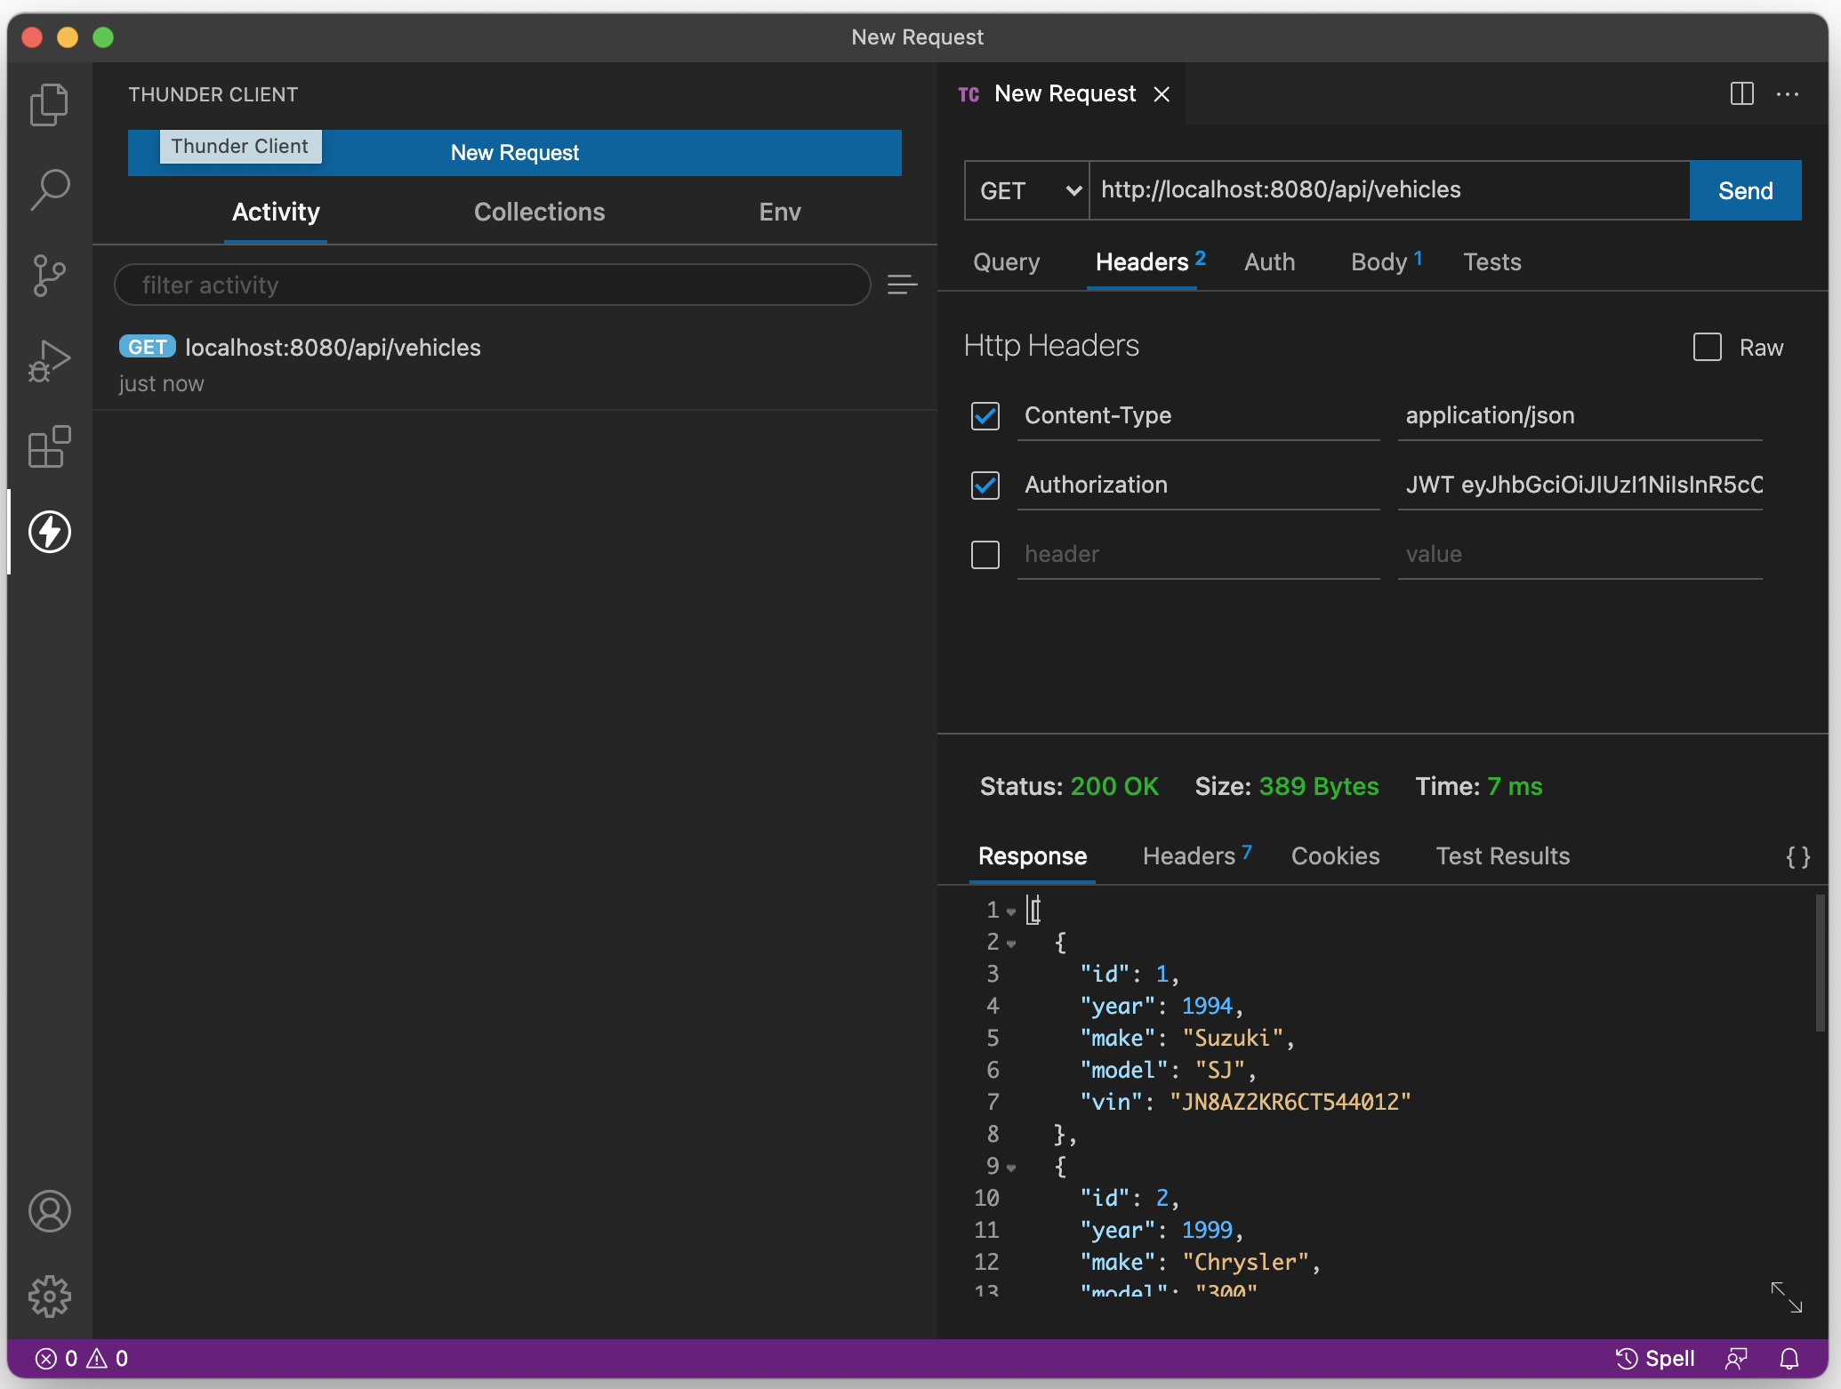Image resolution: width=1841 pixels, height=1389 pixels.
Task: Open the Extensions view icon
Action: [50, 446]
